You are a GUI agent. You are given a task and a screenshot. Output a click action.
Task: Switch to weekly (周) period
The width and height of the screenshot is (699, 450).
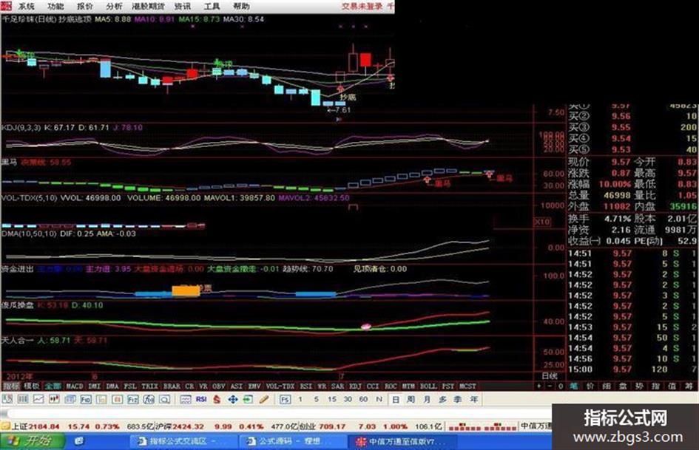(411, 400)
